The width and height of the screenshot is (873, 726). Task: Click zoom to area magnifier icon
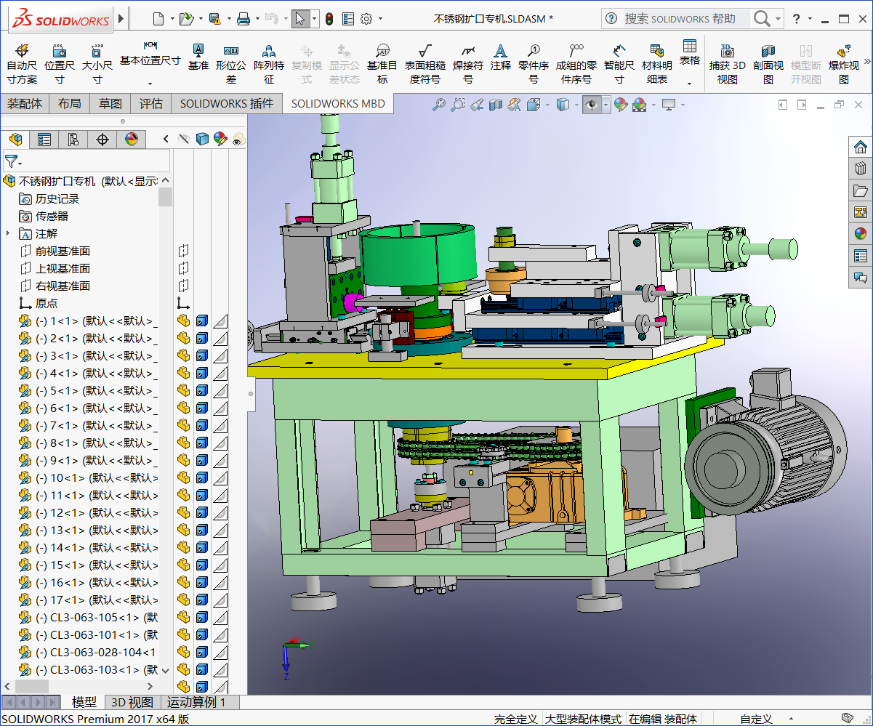(457, 105)
